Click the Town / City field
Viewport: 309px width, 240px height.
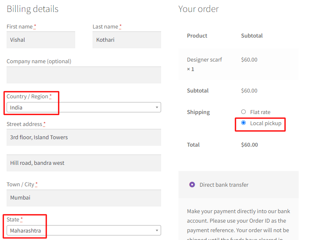click(x=83, y=198)
